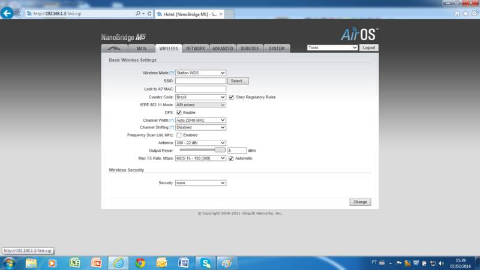This screenshot has width=480, height=270.
Task: Click the browser forward arrow button
Action: pos(19,13)
